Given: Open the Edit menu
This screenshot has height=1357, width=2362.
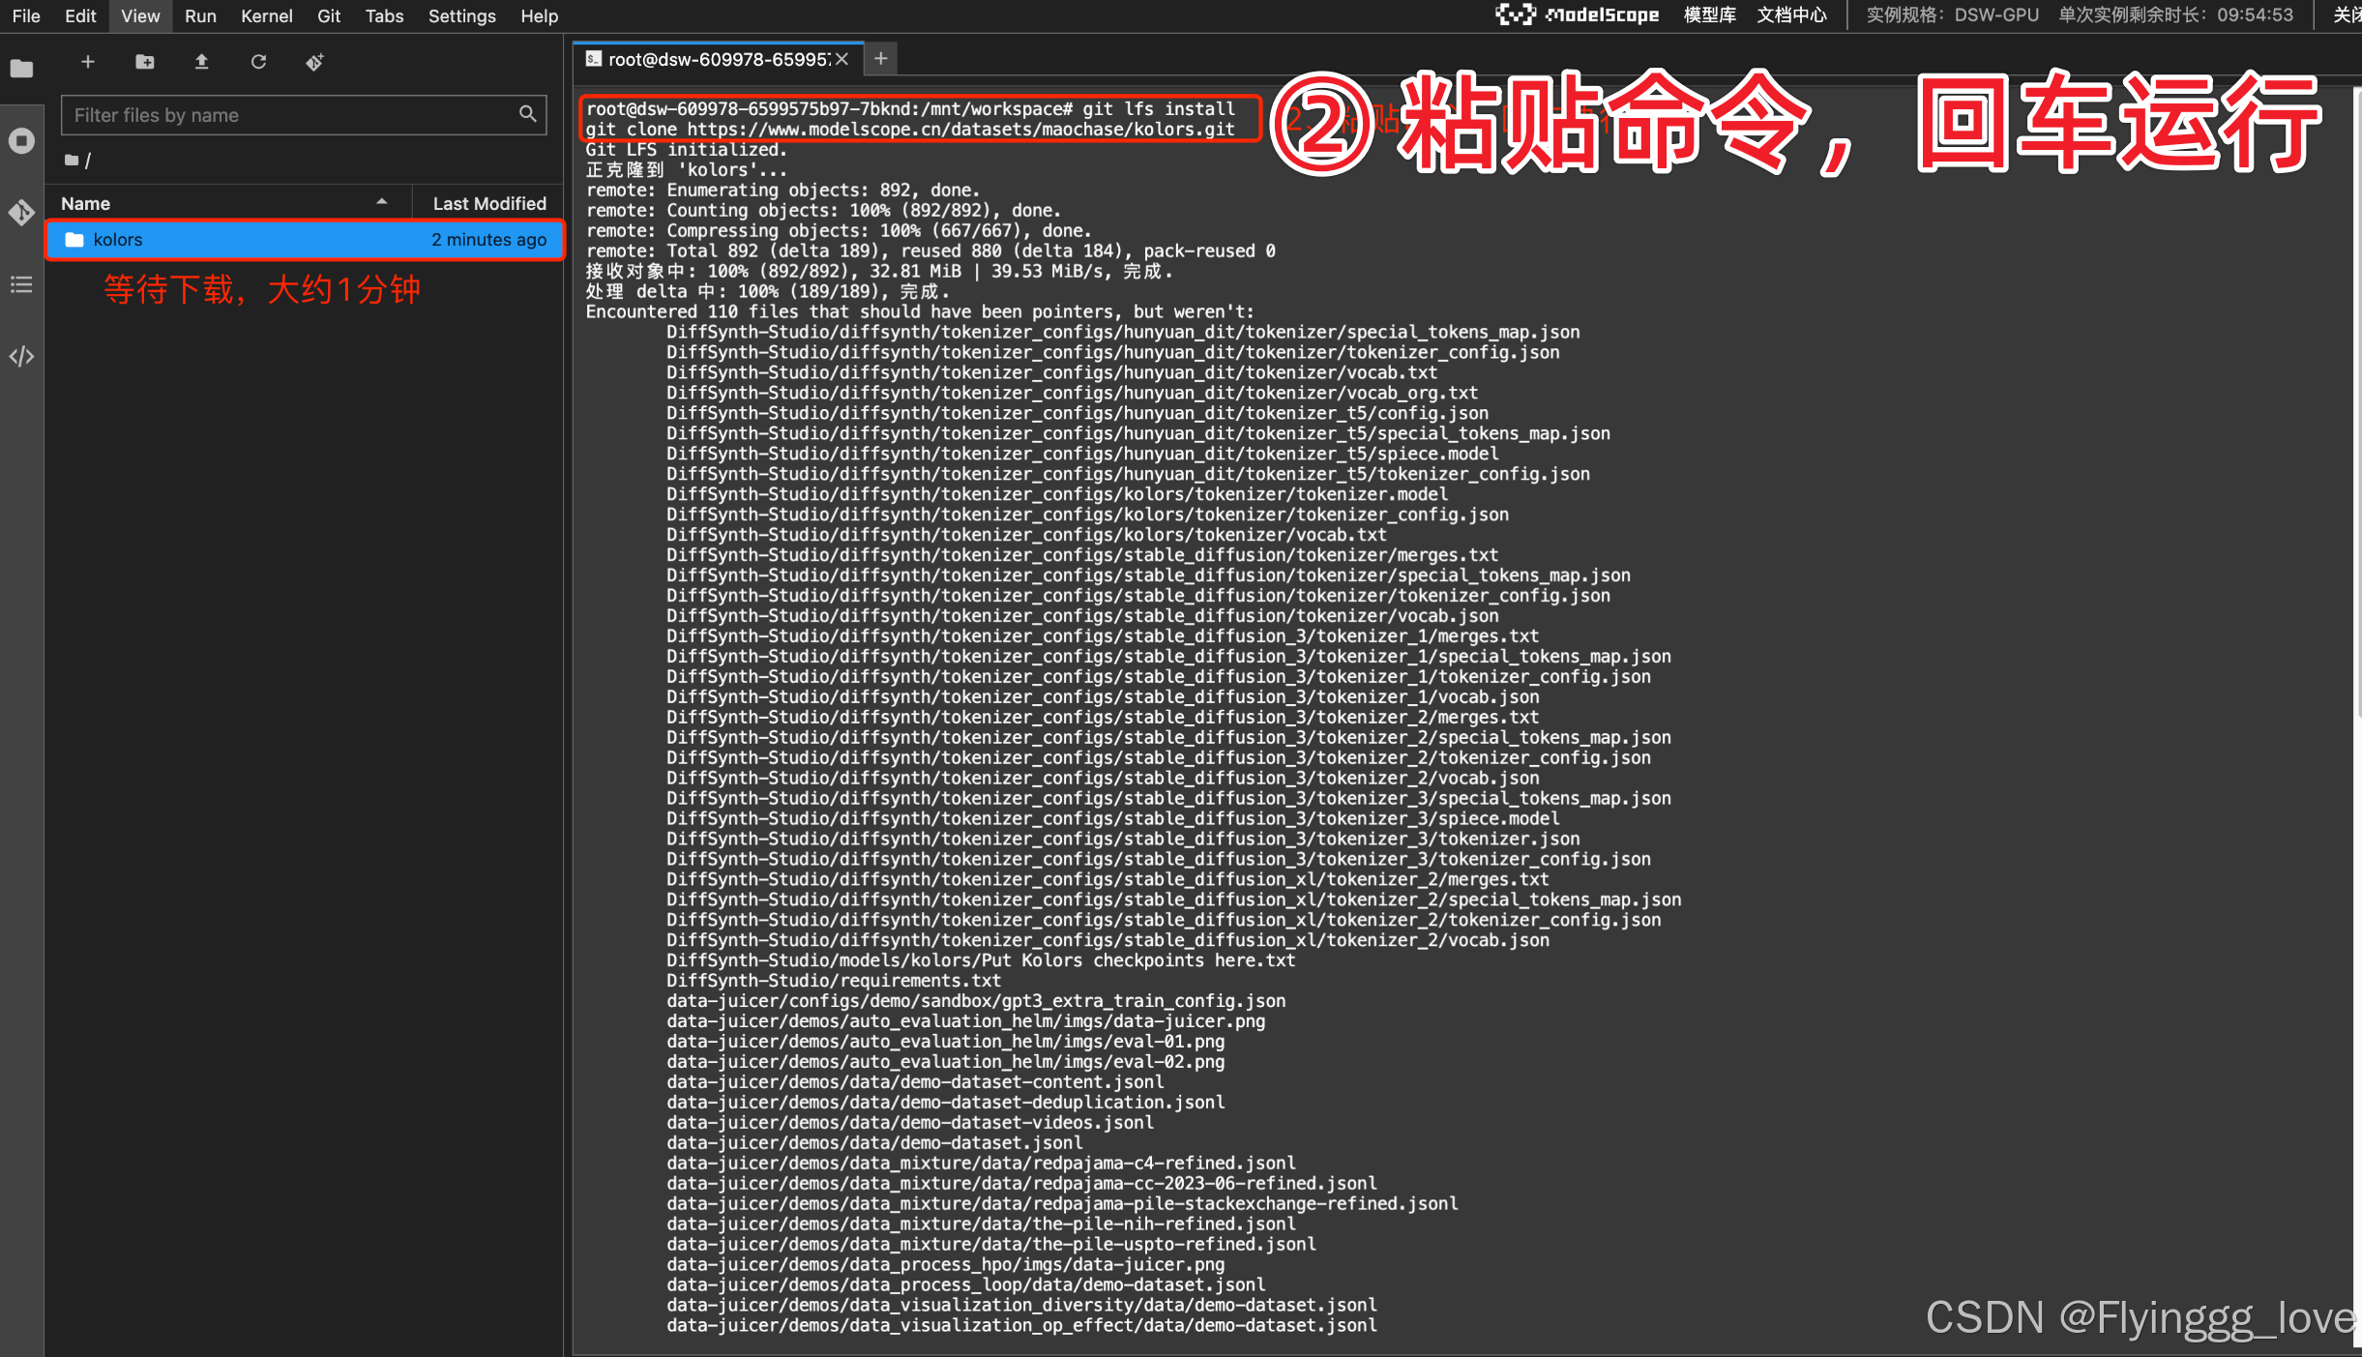Looking at the screenshot, I should [x=80, y=15].
